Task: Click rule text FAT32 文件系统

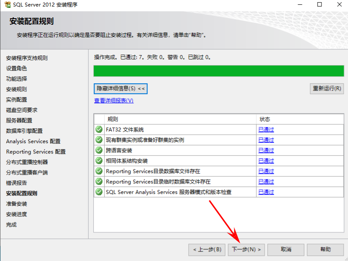Action: click(x=125, y=130)
